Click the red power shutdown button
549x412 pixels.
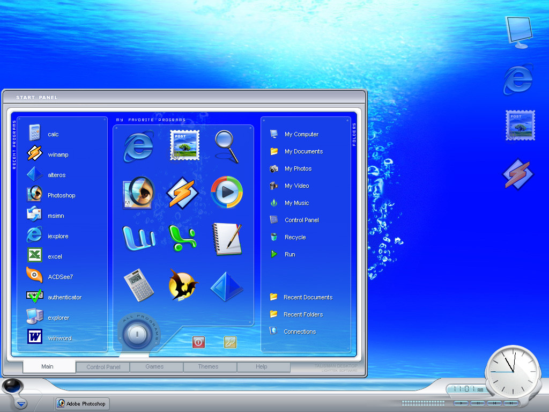point(198,342)
